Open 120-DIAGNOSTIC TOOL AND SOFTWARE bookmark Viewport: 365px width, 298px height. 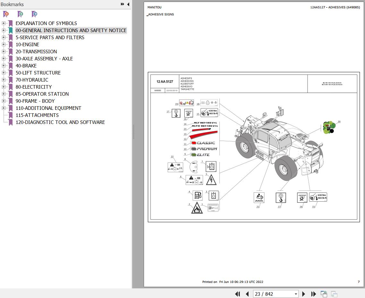pyautogui.click(x=60, y=122)
